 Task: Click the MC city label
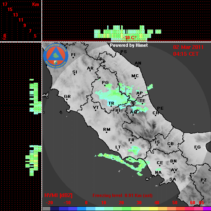pos(135,76)
